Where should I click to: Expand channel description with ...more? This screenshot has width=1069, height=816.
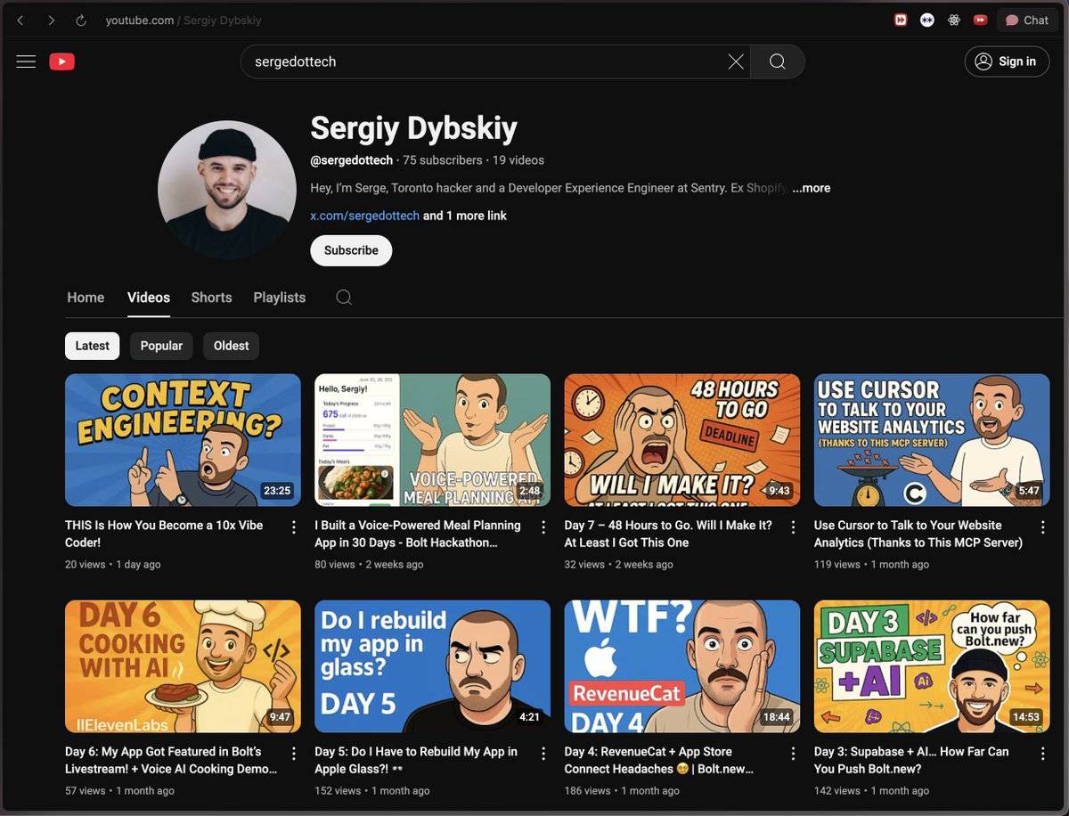click(x=811, y=188)
